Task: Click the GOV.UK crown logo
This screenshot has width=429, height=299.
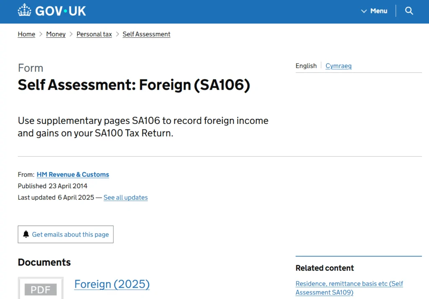Action: [x=25, y=10]
